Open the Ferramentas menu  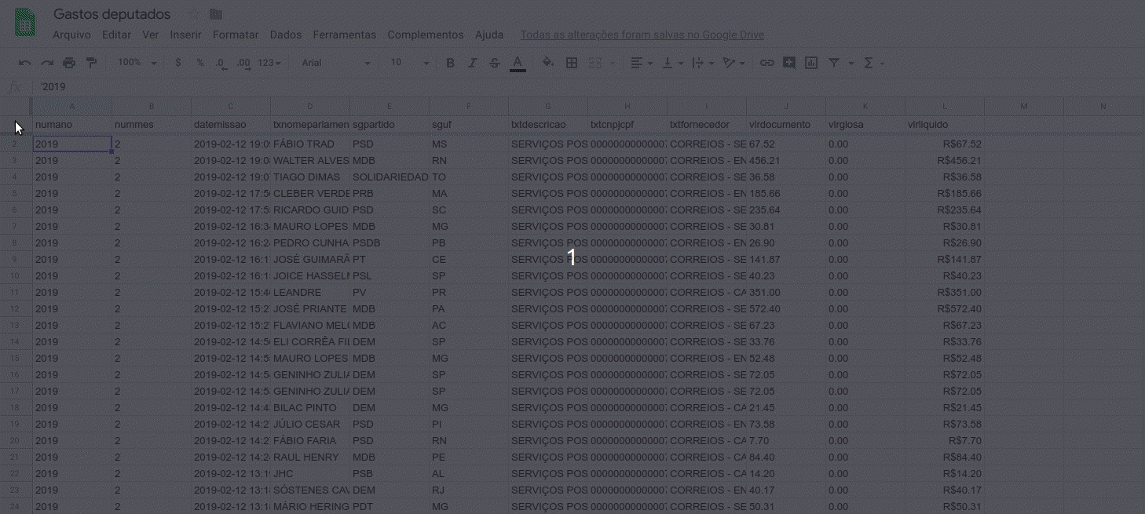point(344,35)
